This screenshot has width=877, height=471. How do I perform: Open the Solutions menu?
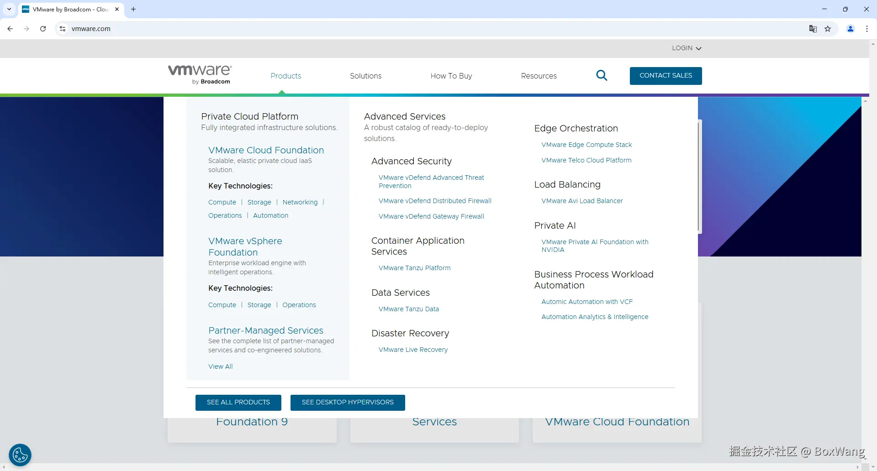(x=365, y=76)
